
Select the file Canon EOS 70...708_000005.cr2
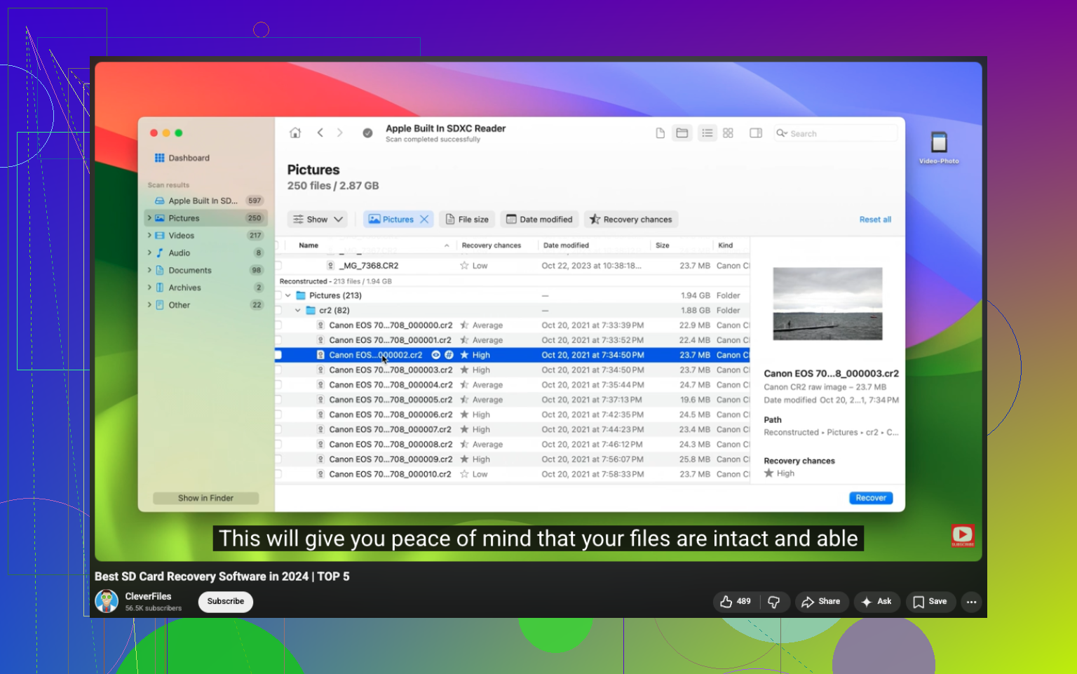[391, 400]
